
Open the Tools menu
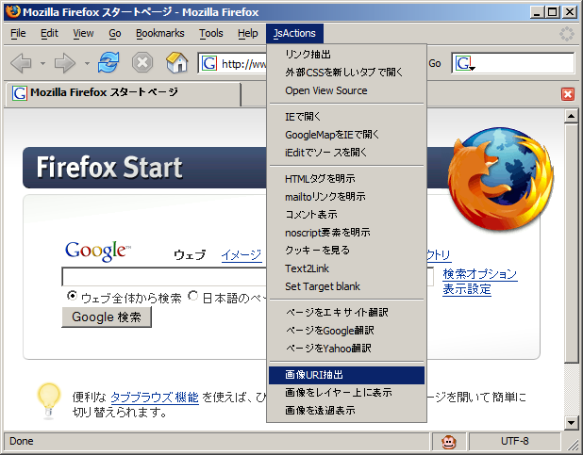[x=210, y=33]
